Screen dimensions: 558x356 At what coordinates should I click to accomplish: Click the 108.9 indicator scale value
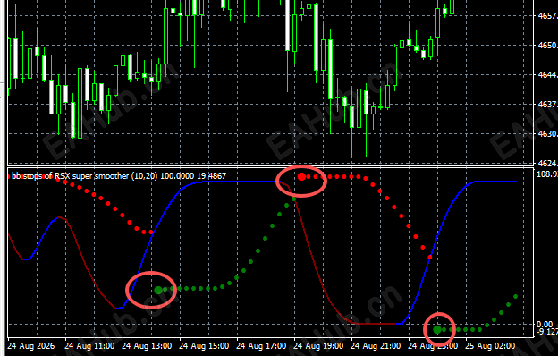(547, 174)
